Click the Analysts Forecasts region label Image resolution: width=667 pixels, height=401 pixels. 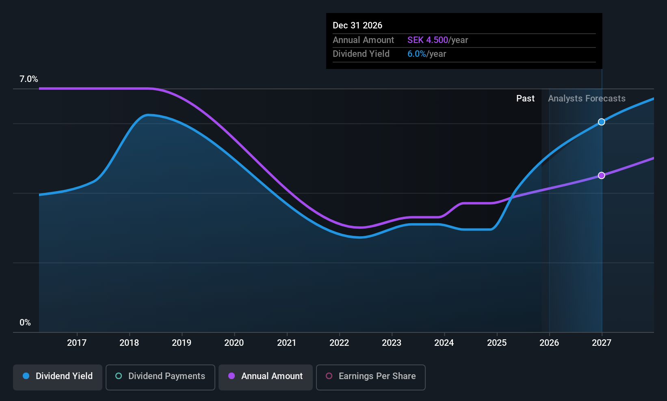coord(587,99)
